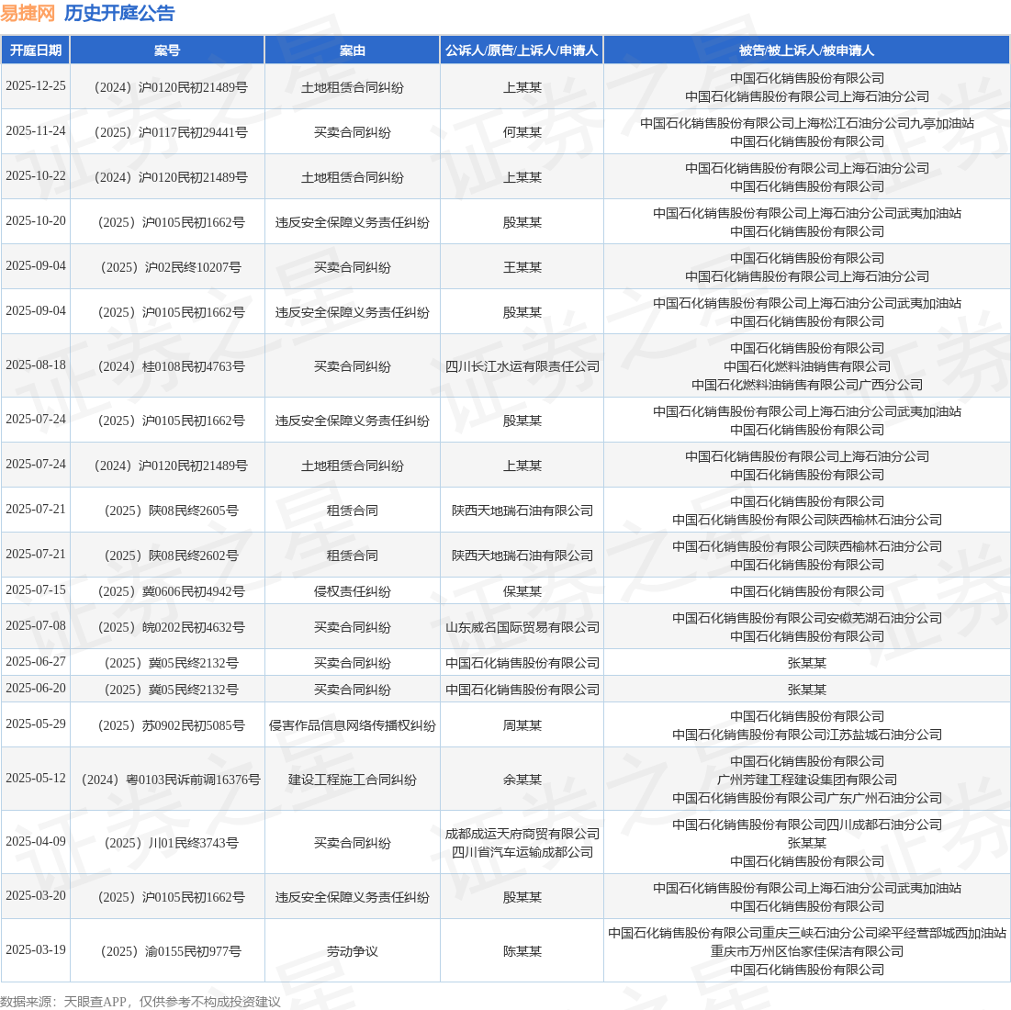Select the date 2025-12-25

click(x=36, y=85)
